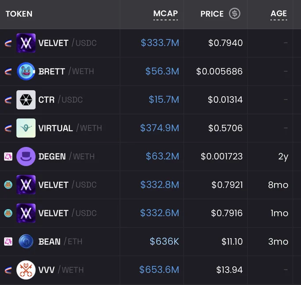Click the TOKEN column header

tap(19, 14)
